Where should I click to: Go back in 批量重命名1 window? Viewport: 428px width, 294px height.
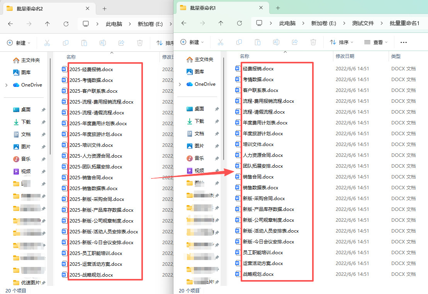coord(184,23)
